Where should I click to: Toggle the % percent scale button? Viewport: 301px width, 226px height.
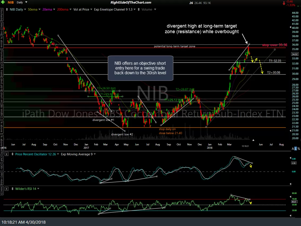click(299, 149)
